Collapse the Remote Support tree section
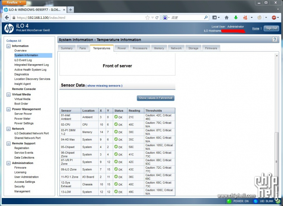The height and width of the screenshot is (206, 283). click(8, 144)
